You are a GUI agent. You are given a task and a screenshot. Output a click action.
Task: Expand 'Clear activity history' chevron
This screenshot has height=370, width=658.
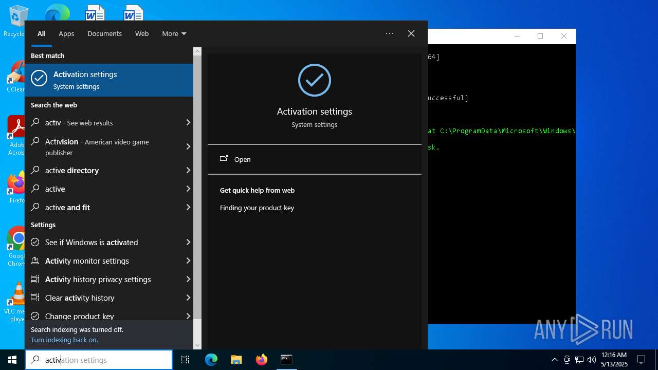[x=188, y=298]
